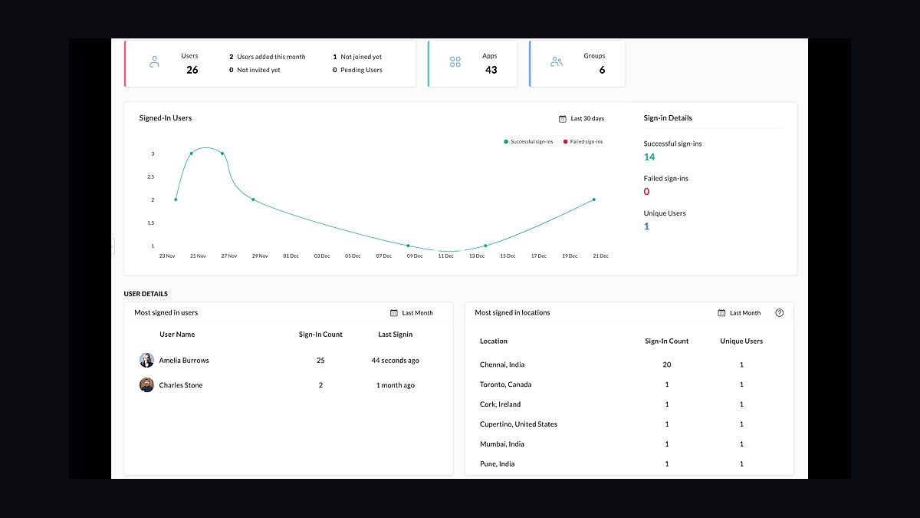Click the Users card person icon

tap(154, 62)
